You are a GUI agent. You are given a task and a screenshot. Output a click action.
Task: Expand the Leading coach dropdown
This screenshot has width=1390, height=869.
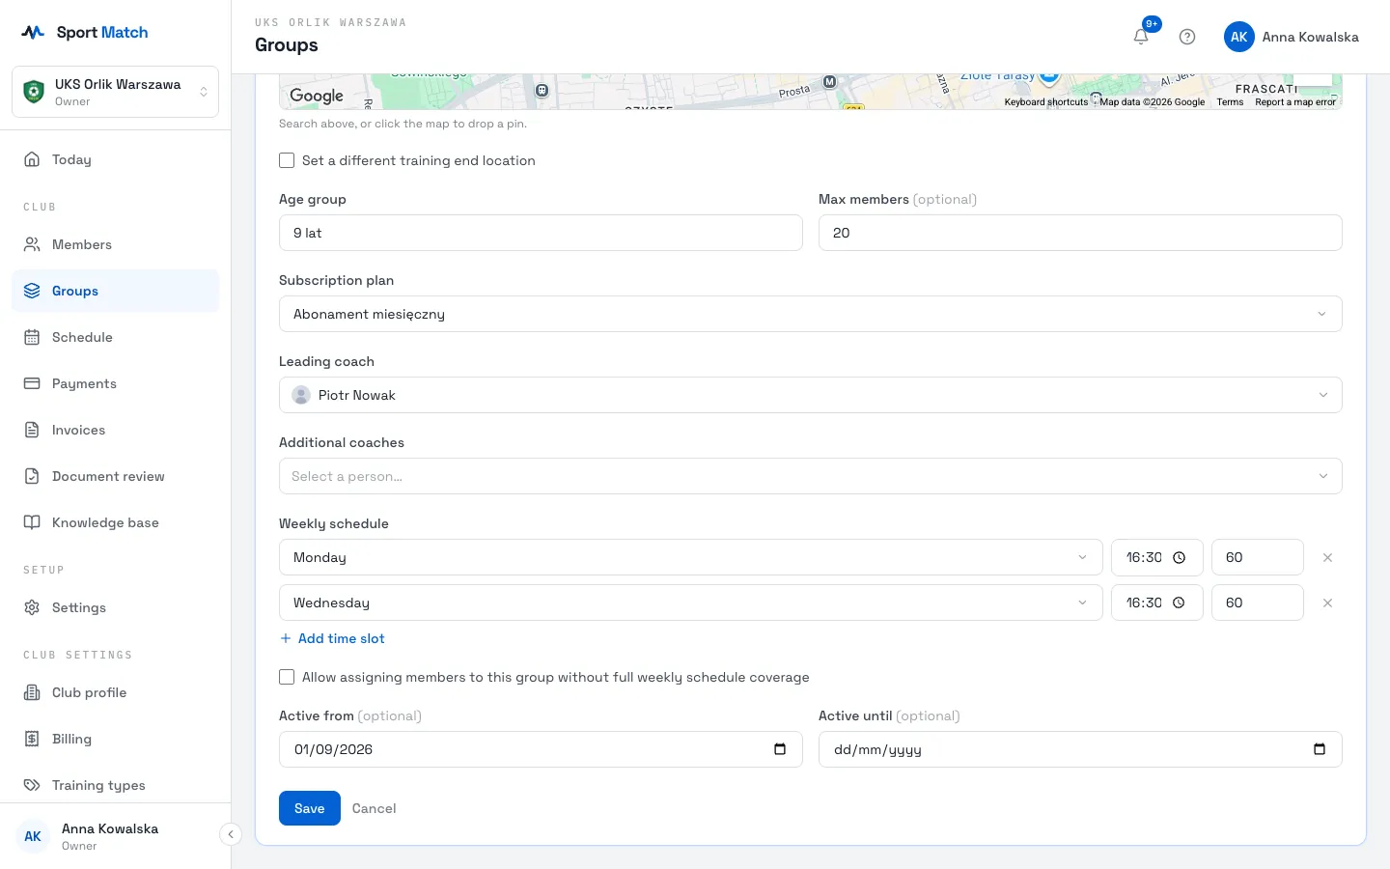point(811,395)
